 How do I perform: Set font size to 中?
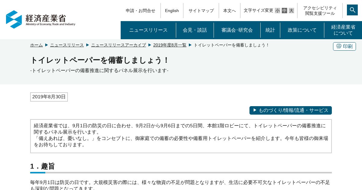pos(284,11)
